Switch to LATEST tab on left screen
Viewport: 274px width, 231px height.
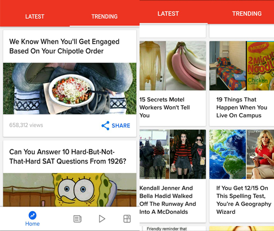(35, 17)
